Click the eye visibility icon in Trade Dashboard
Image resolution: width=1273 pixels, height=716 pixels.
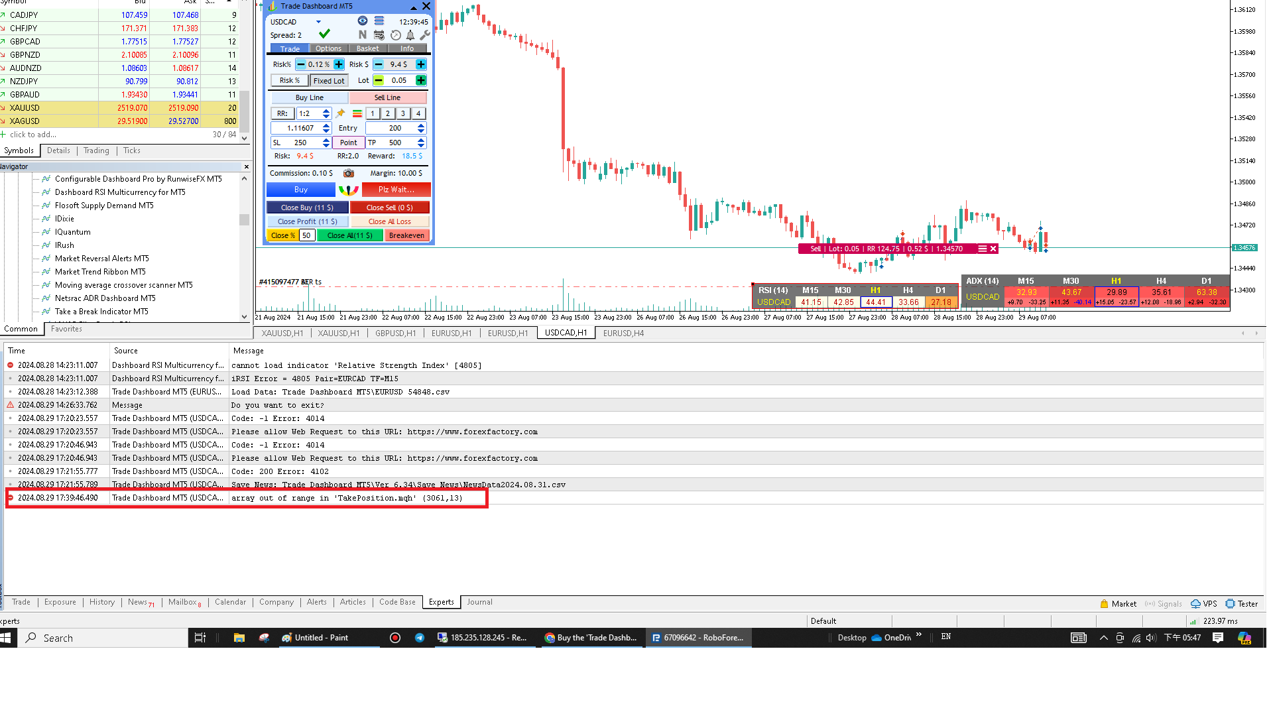[363, 21]
